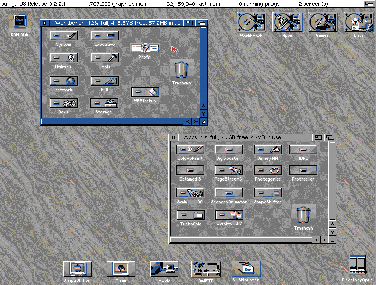Viewport: 376px width, 285px height.
Task: Select the DeluxePaint drawer icon
Action: [190, 149]
